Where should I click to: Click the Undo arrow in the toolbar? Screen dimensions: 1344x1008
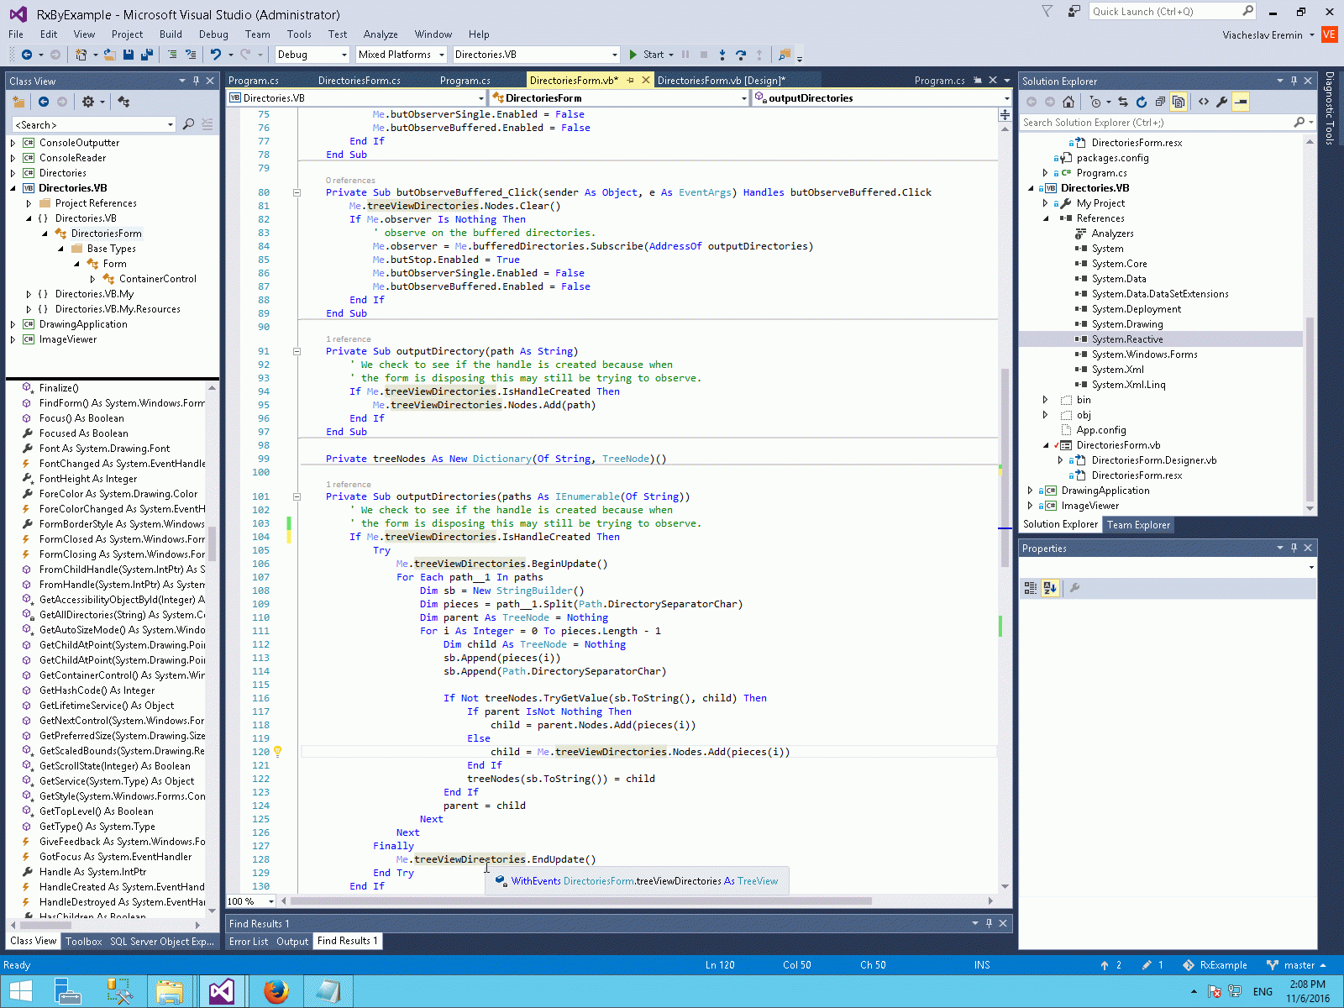[216, 55]
